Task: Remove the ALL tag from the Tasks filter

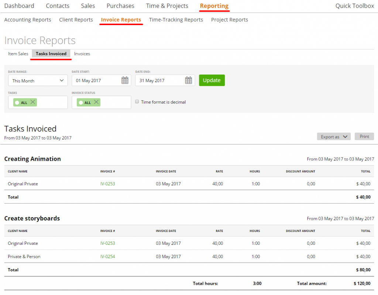Action: (x=32, y=102)
